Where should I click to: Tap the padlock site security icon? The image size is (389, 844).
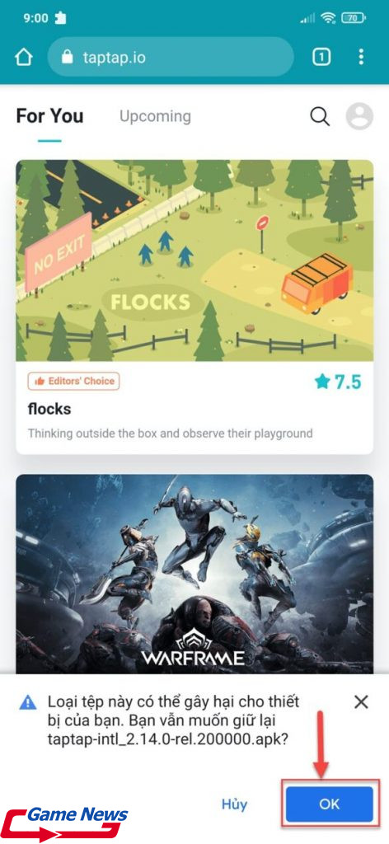[x=67, y=57]
